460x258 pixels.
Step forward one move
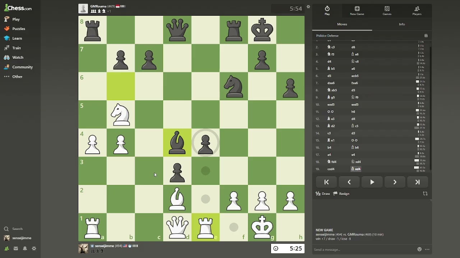(395, 182)
